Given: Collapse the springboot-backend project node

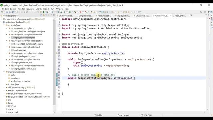Looking at the screenshot, I should 1,22.
